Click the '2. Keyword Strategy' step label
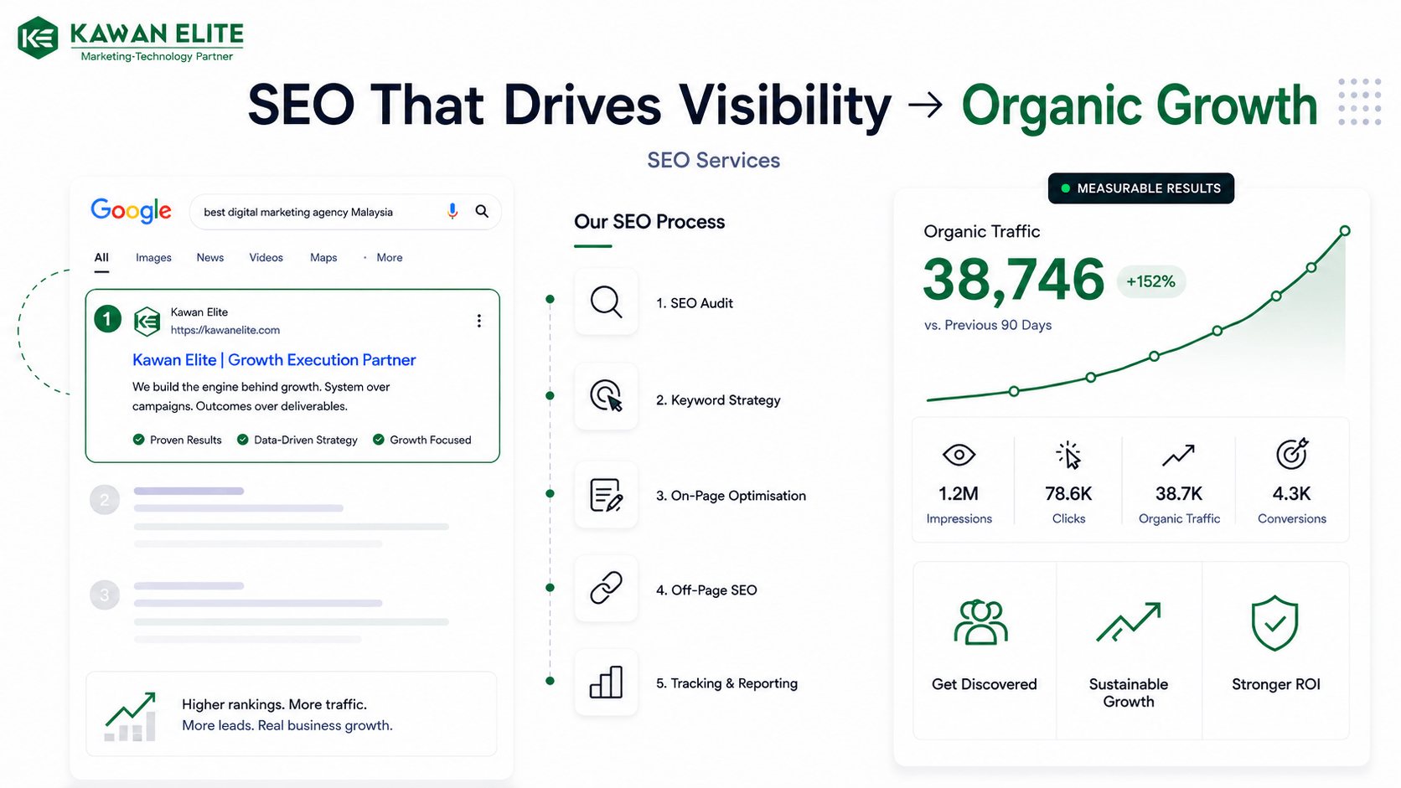The width and height of the screenshot is (1401, 788). click(x=718, y=400)
